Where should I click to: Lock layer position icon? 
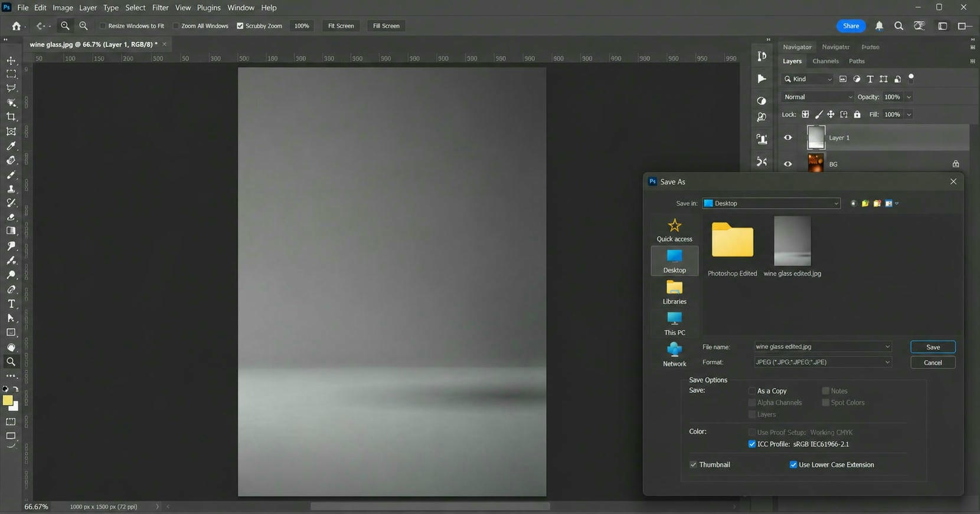[x=831, y=114]
